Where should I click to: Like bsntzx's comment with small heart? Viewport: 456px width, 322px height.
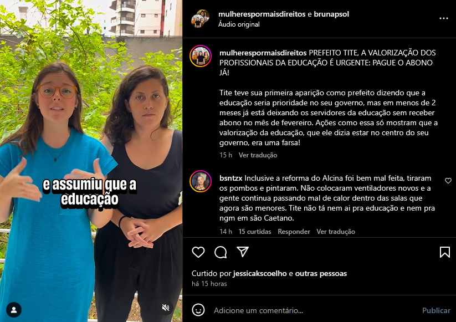(448, 181)
